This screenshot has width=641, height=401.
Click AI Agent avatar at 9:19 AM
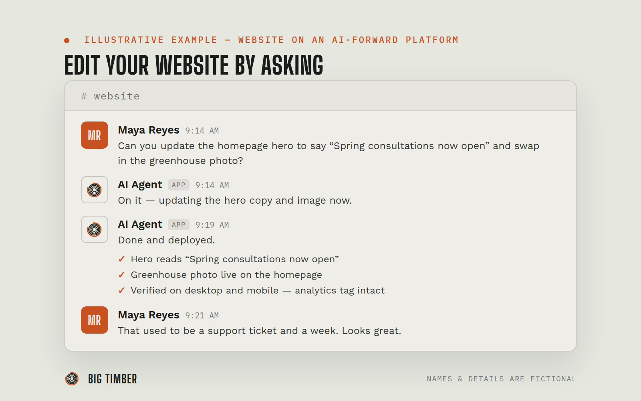click(x=95, y=229)
